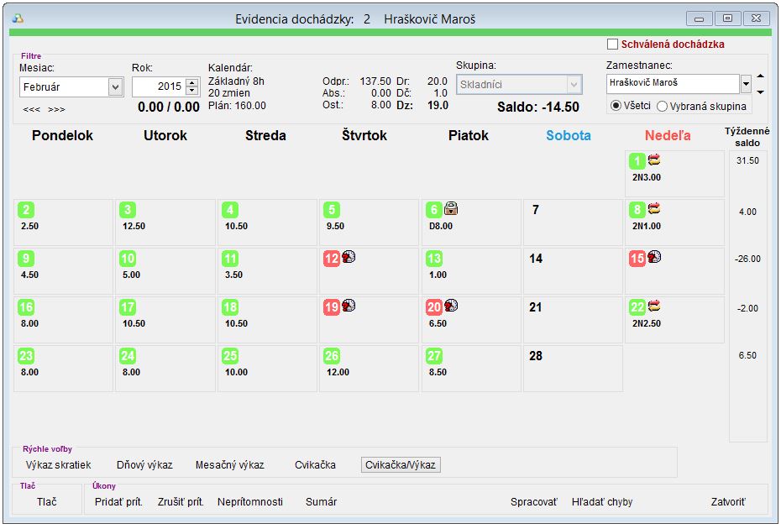
Task: Click the Cvikačka/Výkaz button
Action: point(401,464)
